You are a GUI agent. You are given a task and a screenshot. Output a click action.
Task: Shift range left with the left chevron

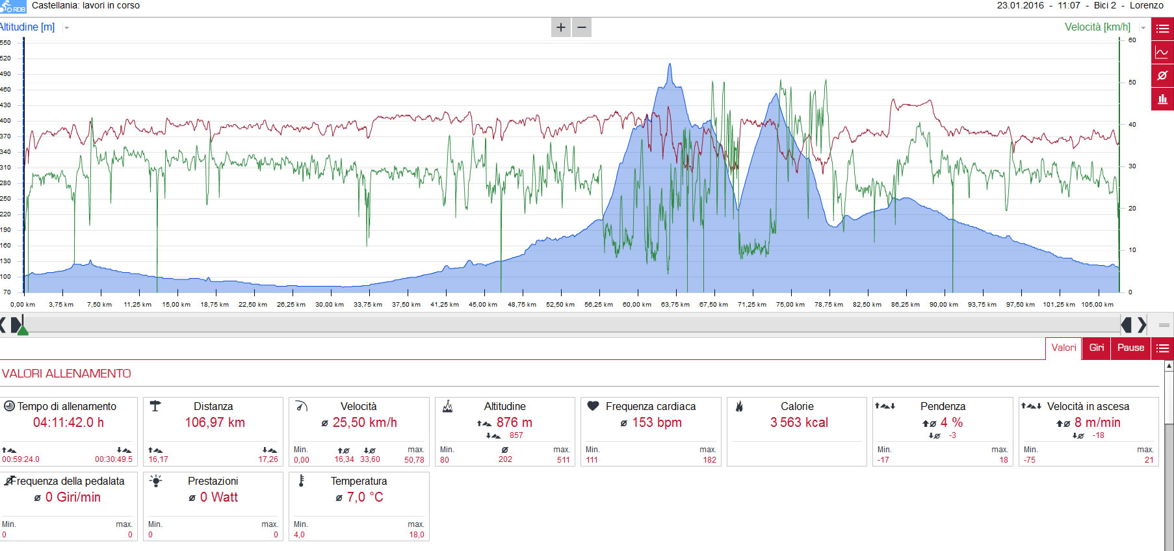coord(3,324)
